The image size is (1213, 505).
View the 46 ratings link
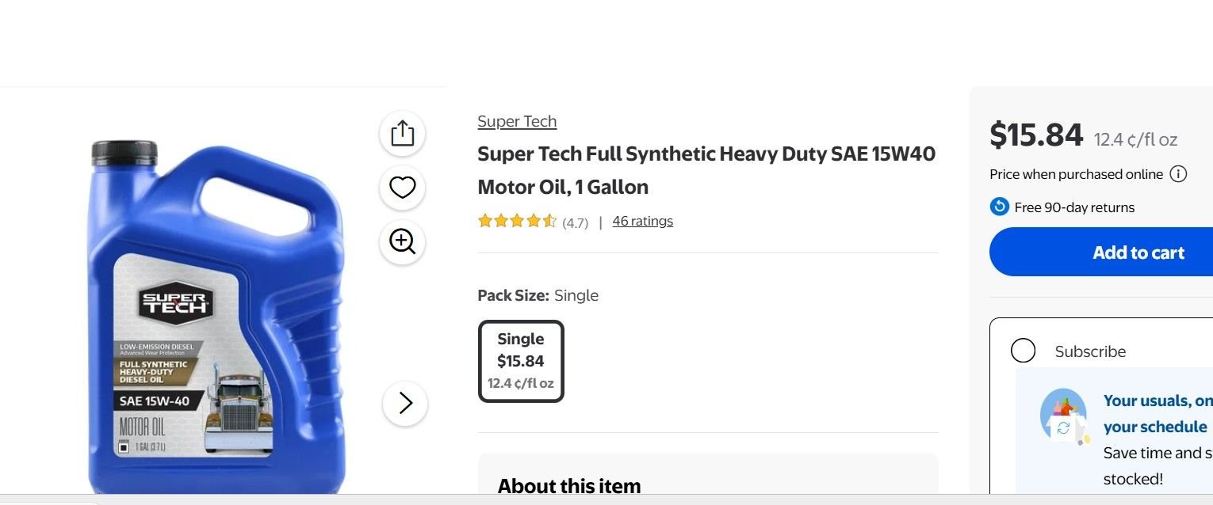pos(642,221)
